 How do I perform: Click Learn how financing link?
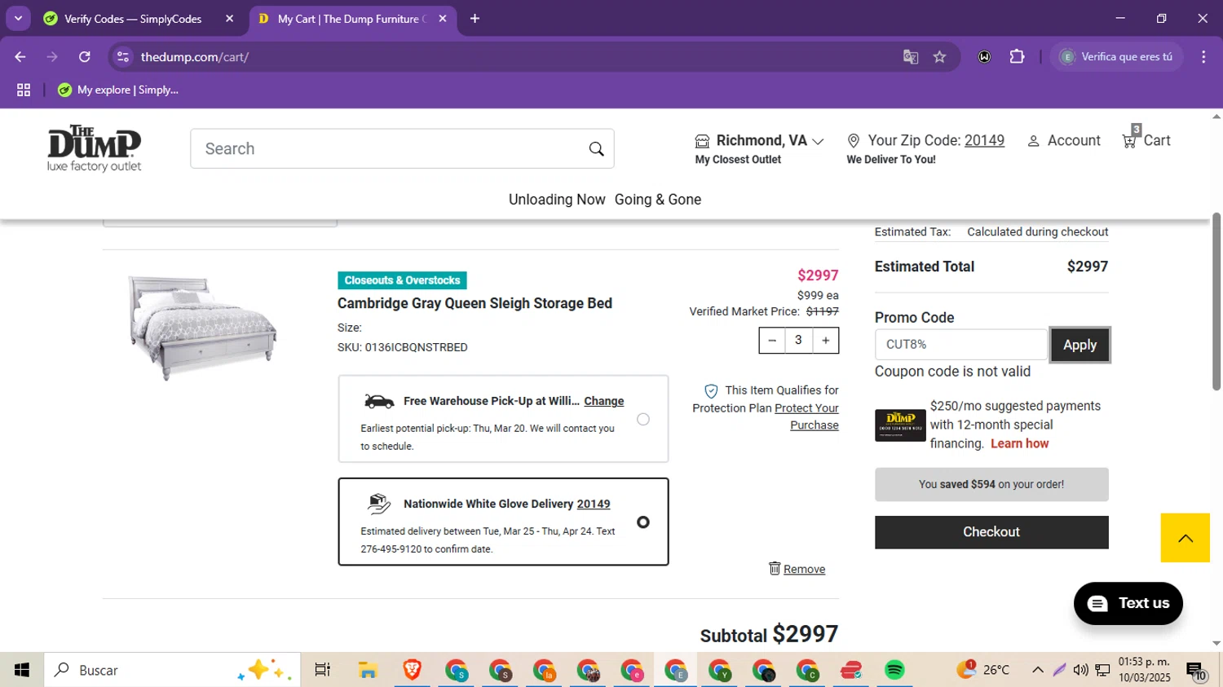(x=1019, y=443)
